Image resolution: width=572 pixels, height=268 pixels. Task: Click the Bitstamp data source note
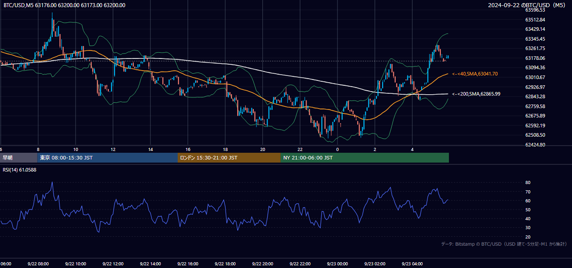point(504,244)
